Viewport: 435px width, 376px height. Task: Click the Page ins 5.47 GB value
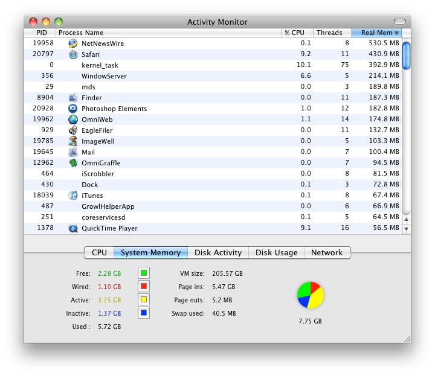point(224,287)
